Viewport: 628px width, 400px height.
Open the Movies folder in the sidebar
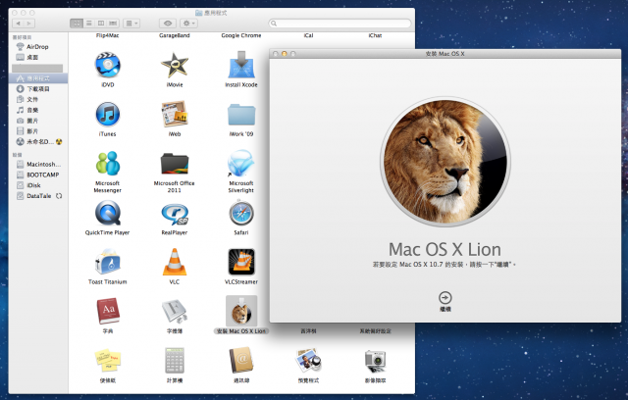38,130
